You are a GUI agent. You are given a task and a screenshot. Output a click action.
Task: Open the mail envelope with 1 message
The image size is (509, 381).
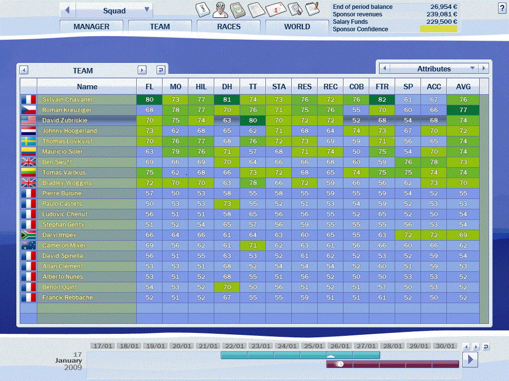tap(276, 9)
